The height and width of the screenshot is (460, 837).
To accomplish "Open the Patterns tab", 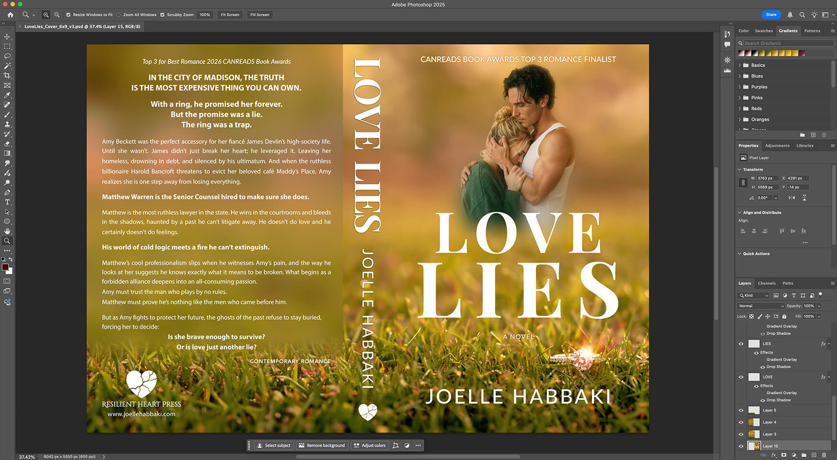I will tap(812, 31).
